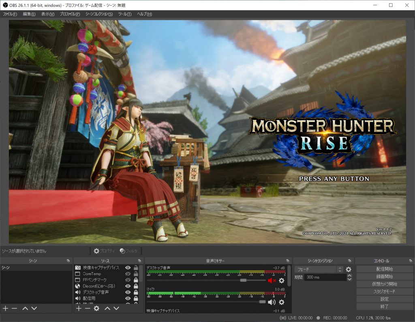Image resolution: width=415 pixels, height=322 pixels.
Task: Click the audio mixer scrollbar
Action: tap(289, 276)
